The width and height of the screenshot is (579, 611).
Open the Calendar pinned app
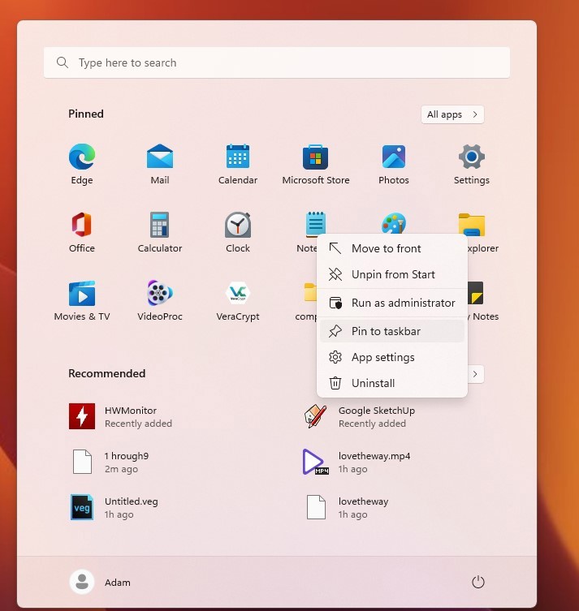click(238, 157)
